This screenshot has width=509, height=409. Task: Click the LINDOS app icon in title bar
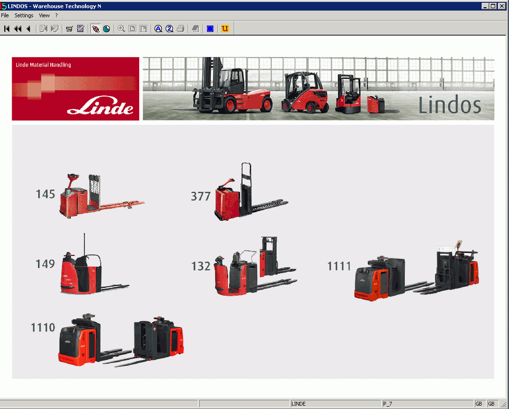point(4,6)
